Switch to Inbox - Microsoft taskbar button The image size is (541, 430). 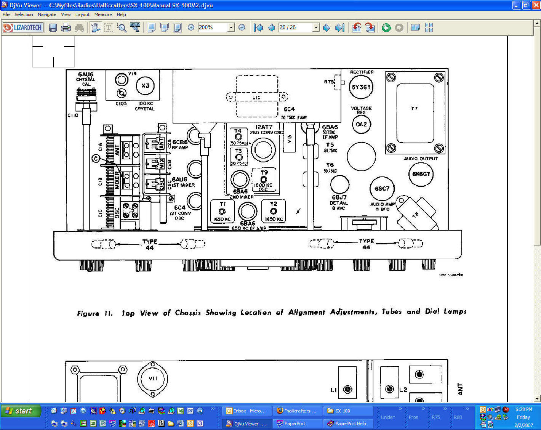point(247,411)
